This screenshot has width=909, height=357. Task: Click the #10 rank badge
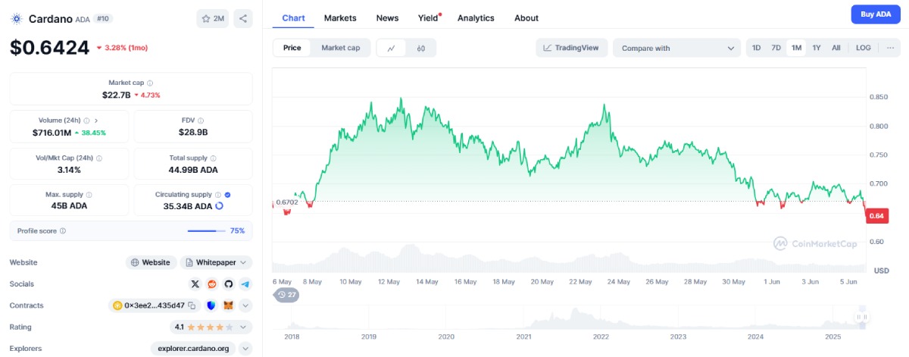tap(103, 18)
